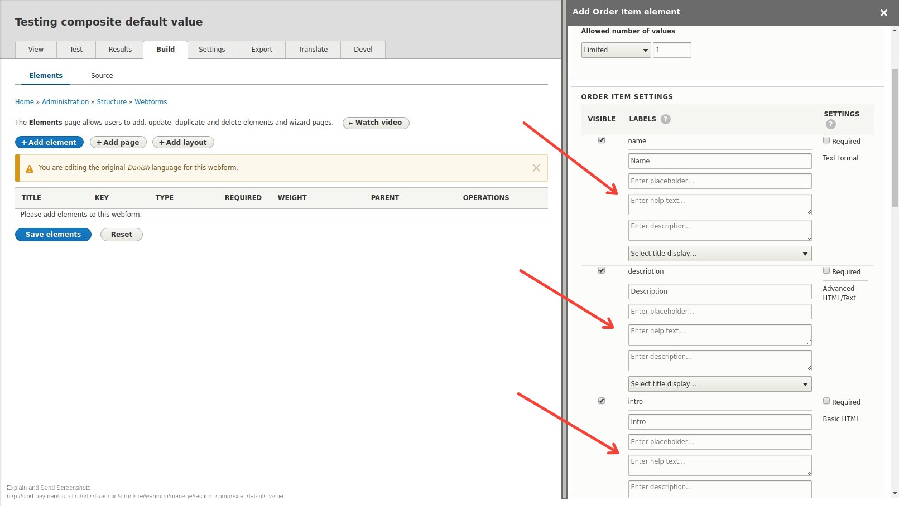
Task: Open title display selector for name field
Action: (x=719, y=253)
